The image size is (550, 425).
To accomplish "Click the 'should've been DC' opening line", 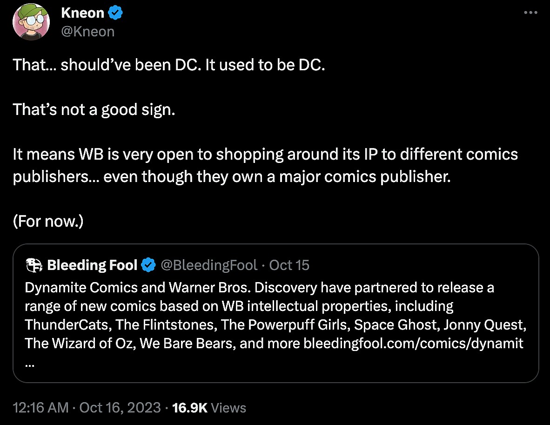I will (168, 65).
